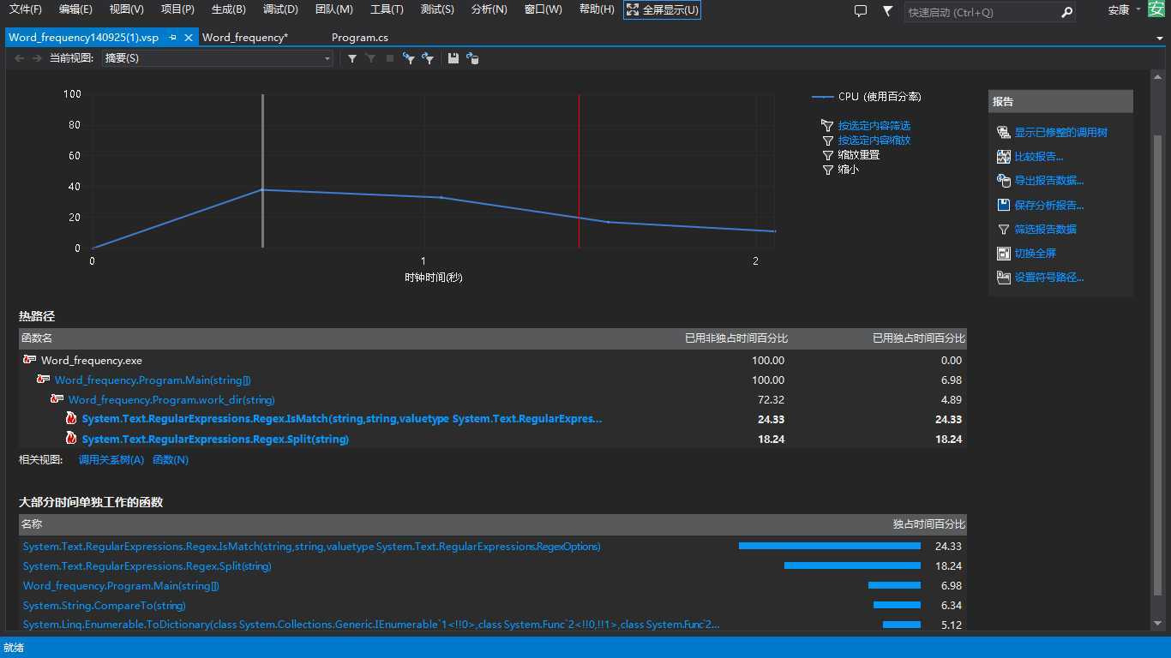Click the filter funnel with blue arrow, right one
Viewport: 1171px width, 658px height.
(428, 58)
